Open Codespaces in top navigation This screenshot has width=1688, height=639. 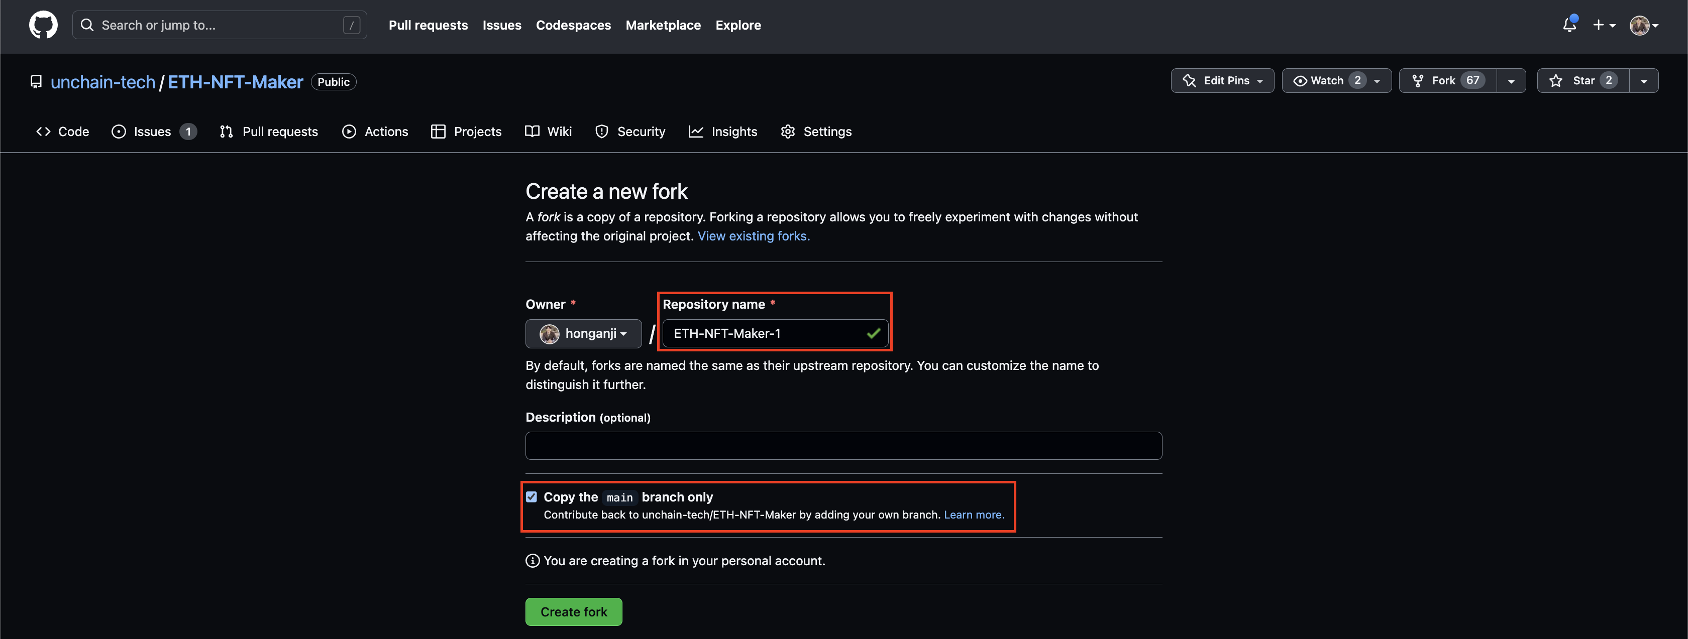click(573, 25)
